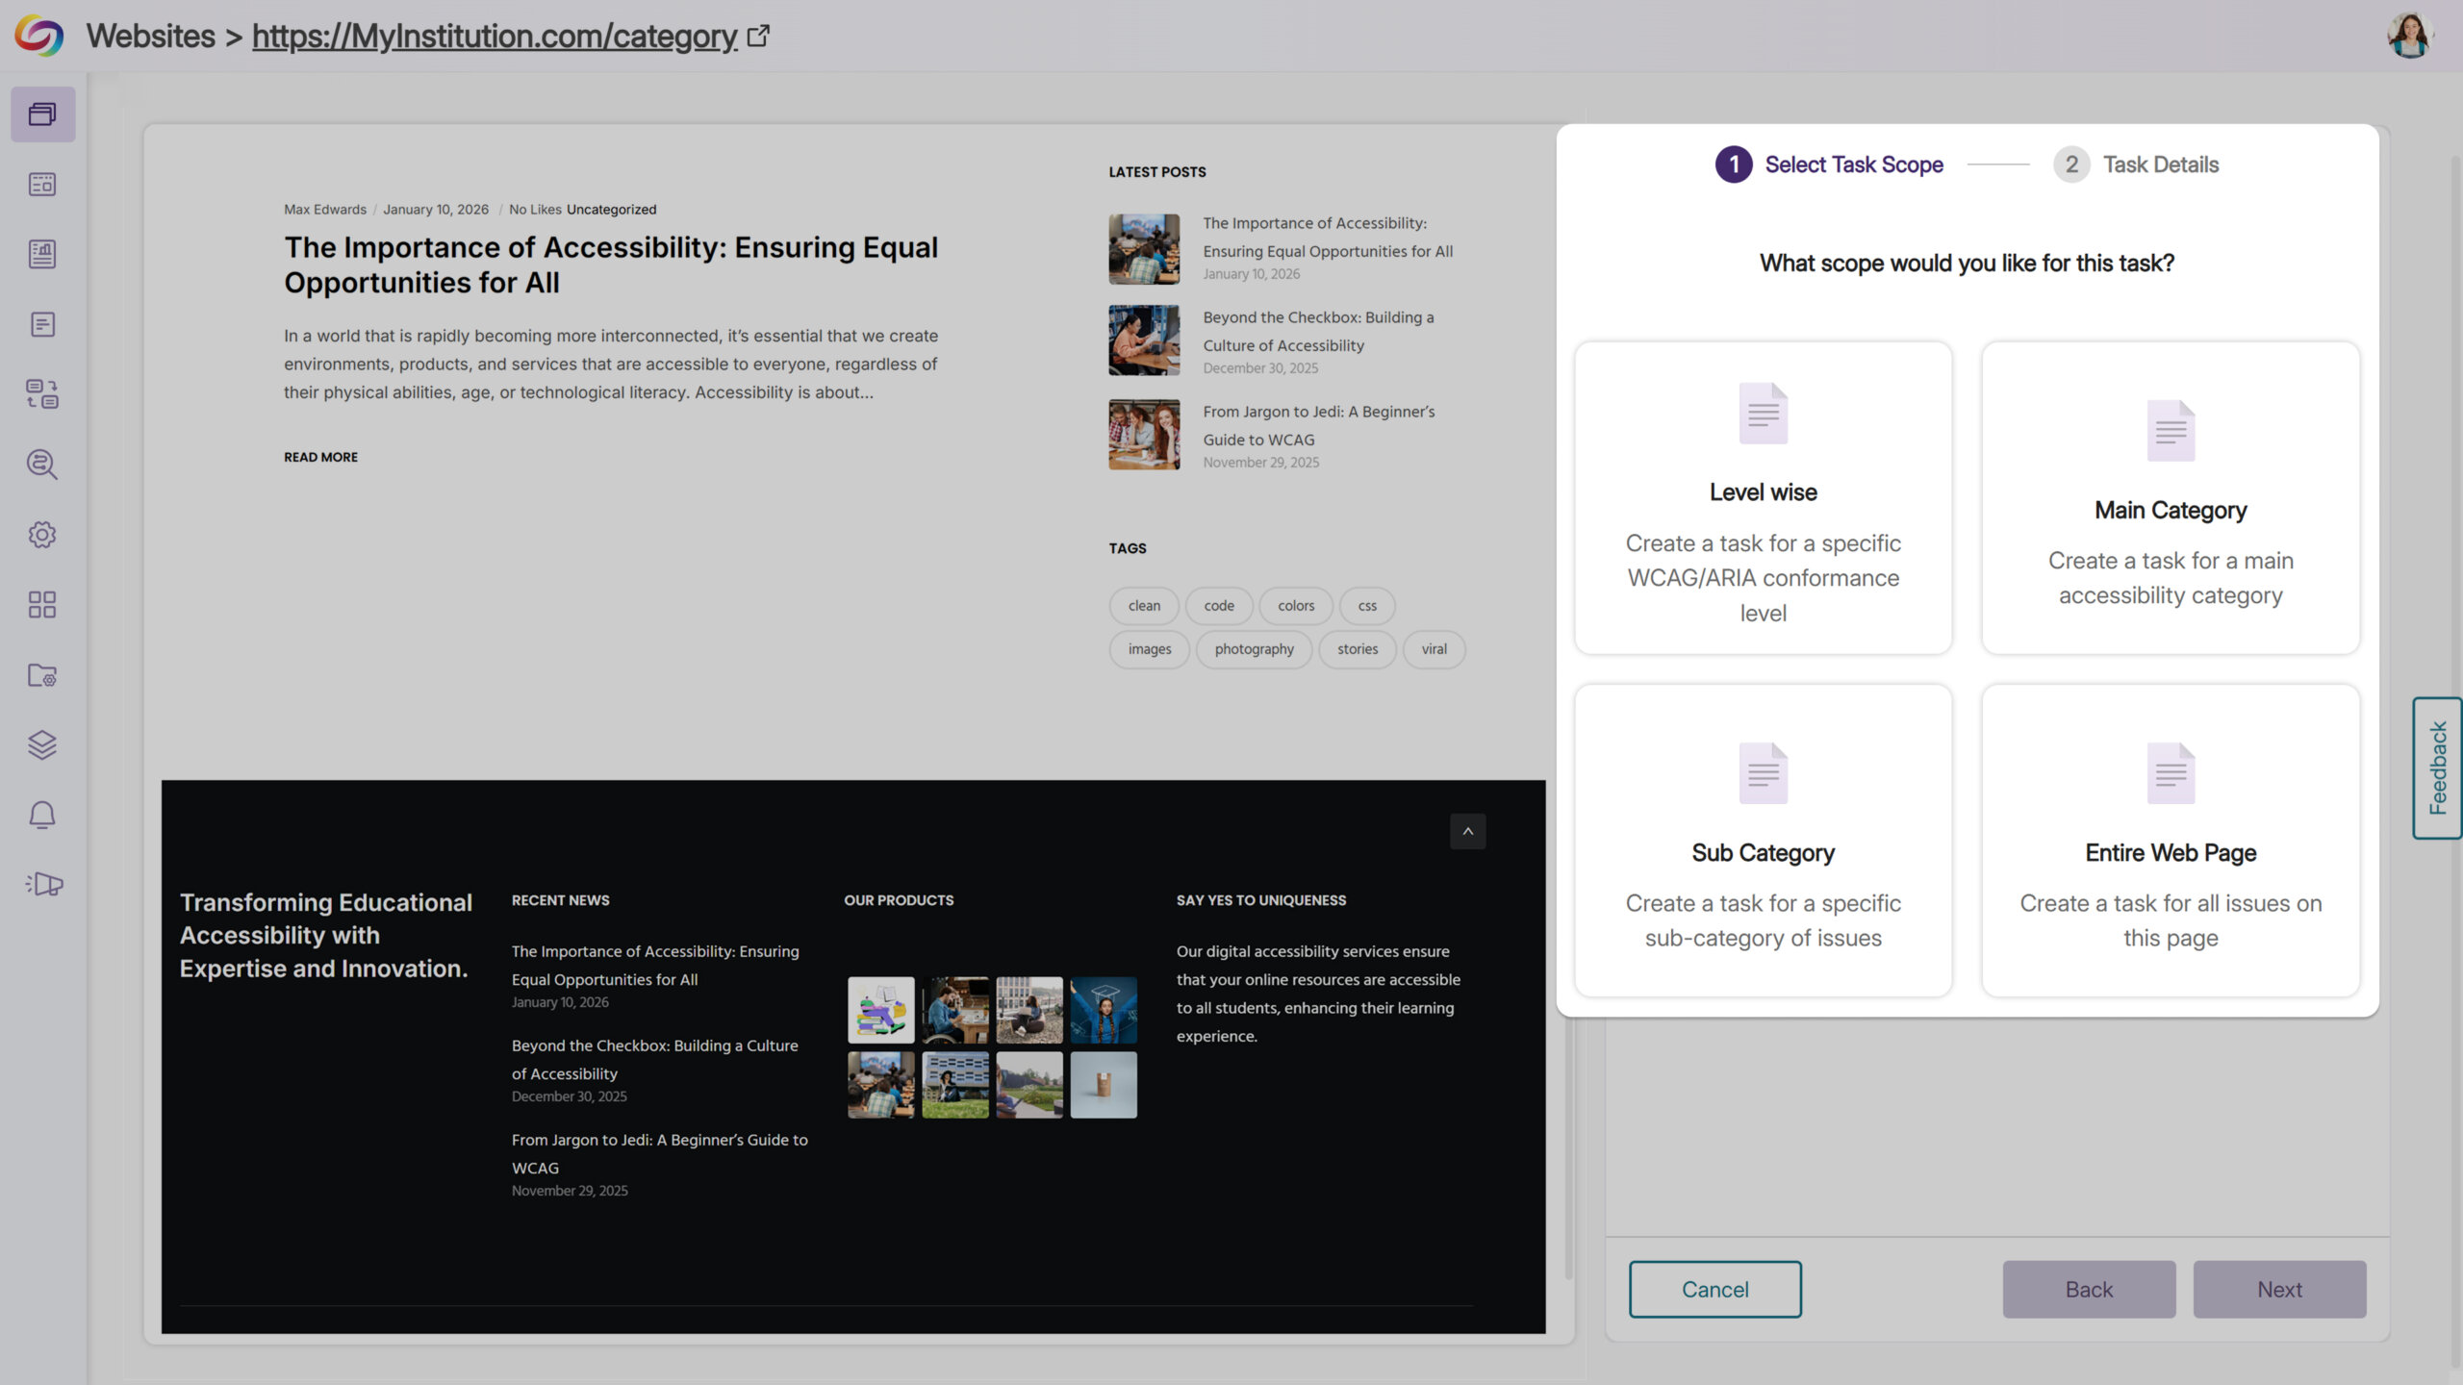Click the announcements megaphone icon
The width and height of the screenshot is (2463, 1385).
[42, 885]
